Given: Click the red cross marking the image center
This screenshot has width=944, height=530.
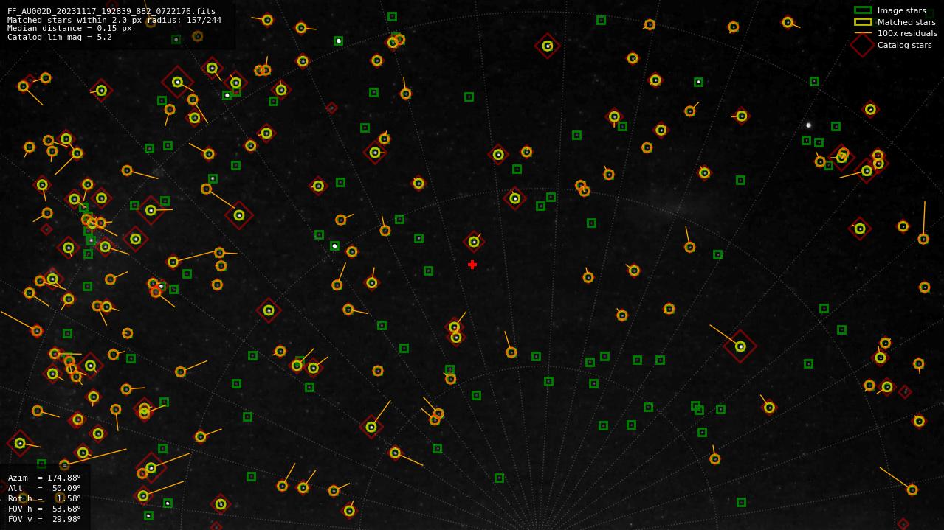Looking at the screenshot, I should (472, 265).
